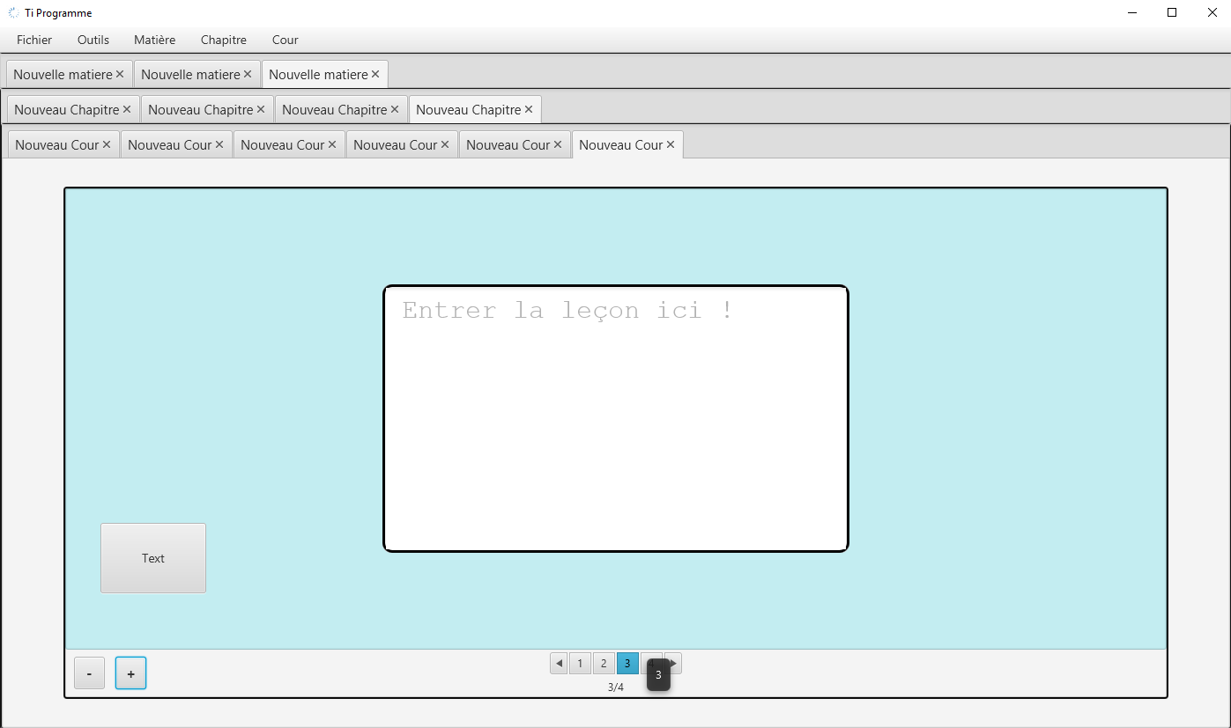
Task: Jump to page 2 in the pagination
Action: click(x=604, y=664)
